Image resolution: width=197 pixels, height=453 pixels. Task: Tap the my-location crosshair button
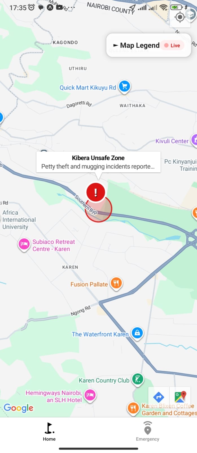coord(180,17)
